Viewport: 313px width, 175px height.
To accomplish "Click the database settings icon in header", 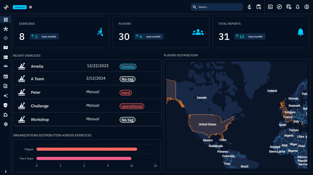I will click(x=289, y=7).
